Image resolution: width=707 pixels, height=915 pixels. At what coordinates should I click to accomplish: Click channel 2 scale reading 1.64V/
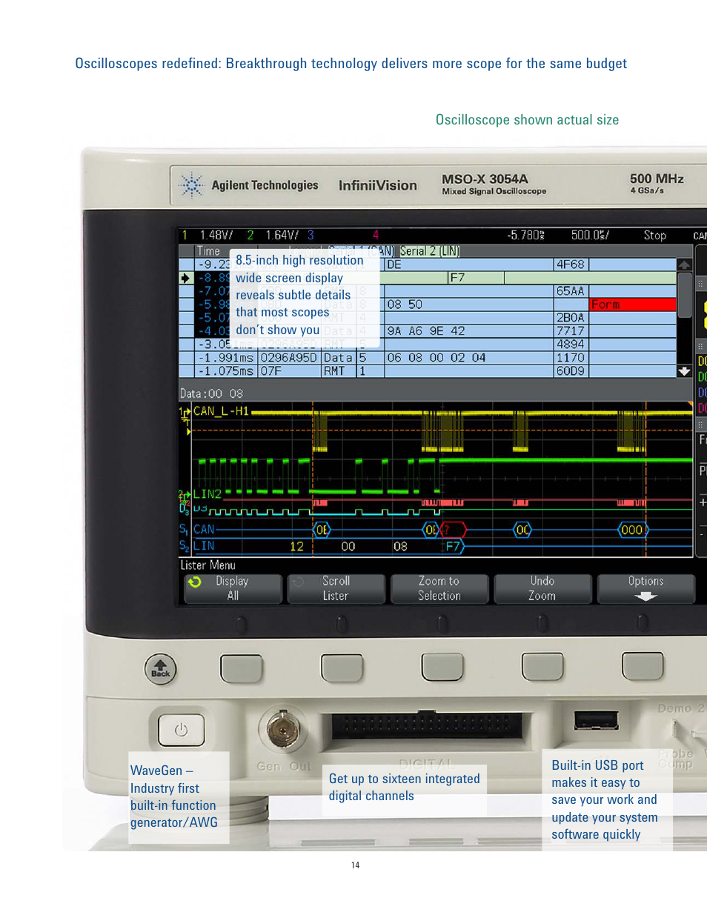coord(282,235)
